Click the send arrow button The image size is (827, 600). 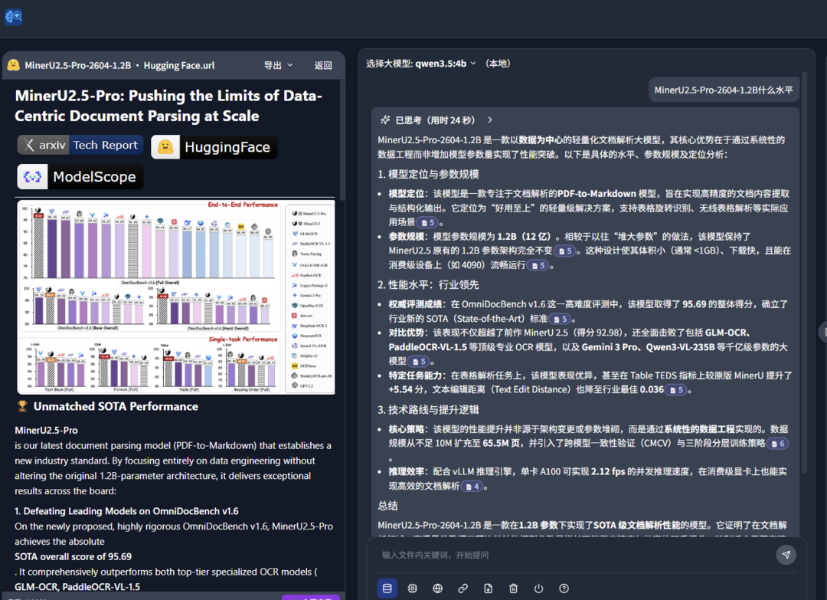786,554
